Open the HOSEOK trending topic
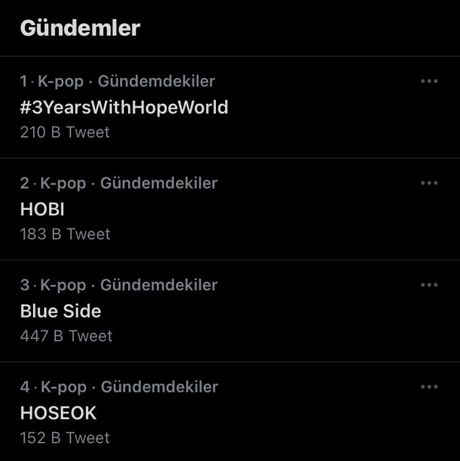Viewport: 460px width, 461px height. click(x=58, y=413)
